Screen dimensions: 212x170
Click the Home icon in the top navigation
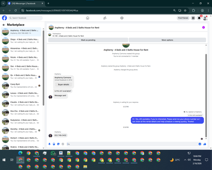pos(87,18)
